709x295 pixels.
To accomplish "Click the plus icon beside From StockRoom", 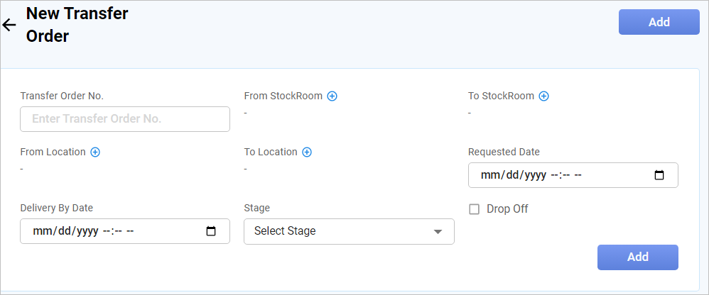I will click(332, 96).
